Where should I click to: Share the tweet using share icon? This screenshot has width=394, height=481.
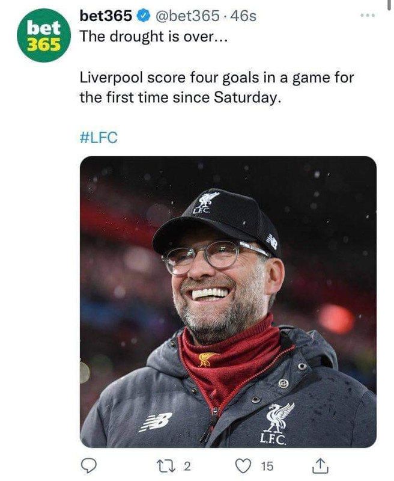[x=320, y=465]
